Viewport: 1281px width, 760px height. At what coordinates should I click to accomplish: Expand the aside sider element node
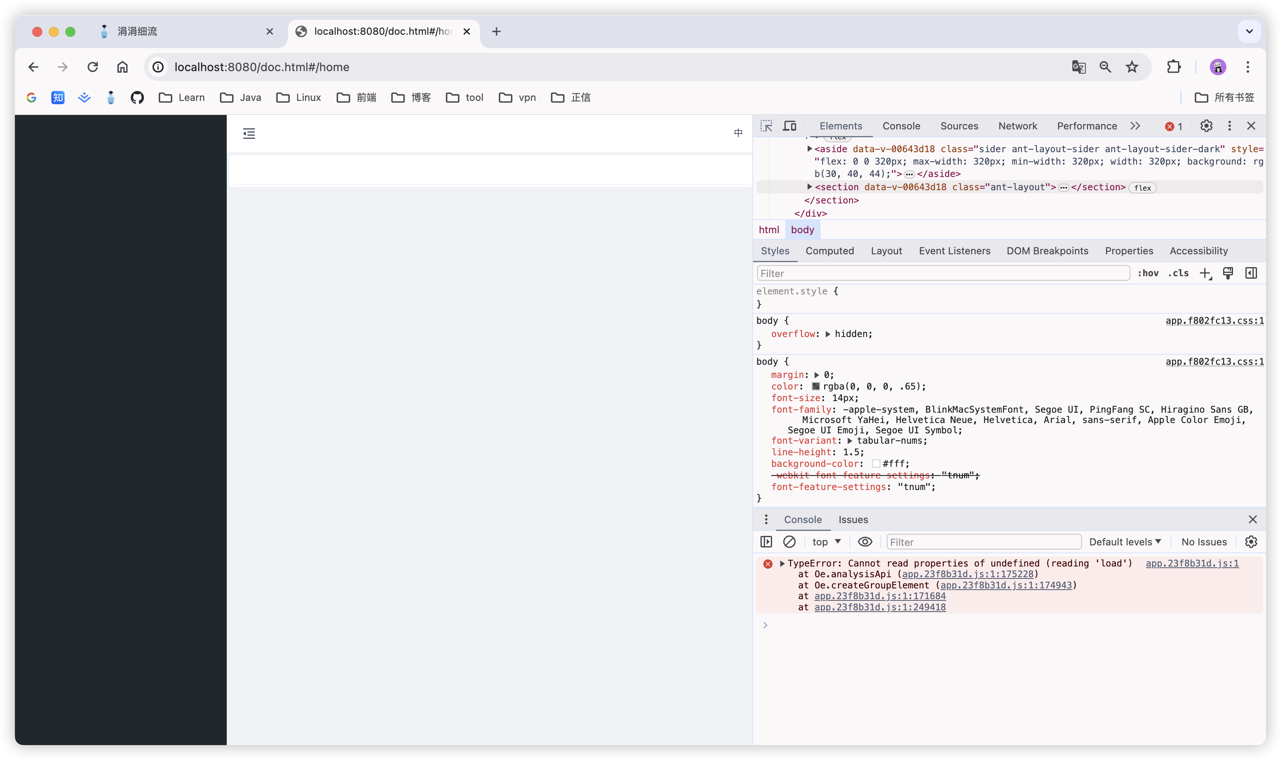[810, 149]
